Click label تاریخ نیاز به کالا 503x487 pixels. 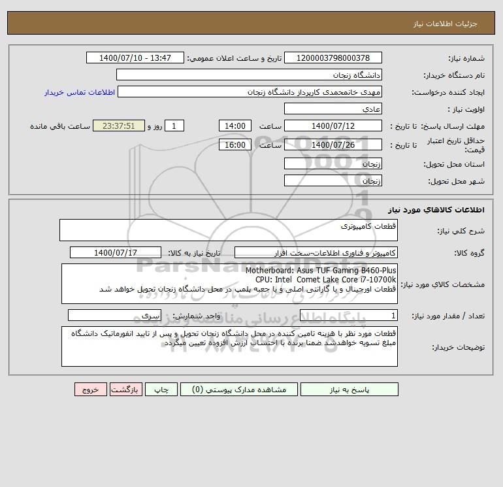coord(194,253)
